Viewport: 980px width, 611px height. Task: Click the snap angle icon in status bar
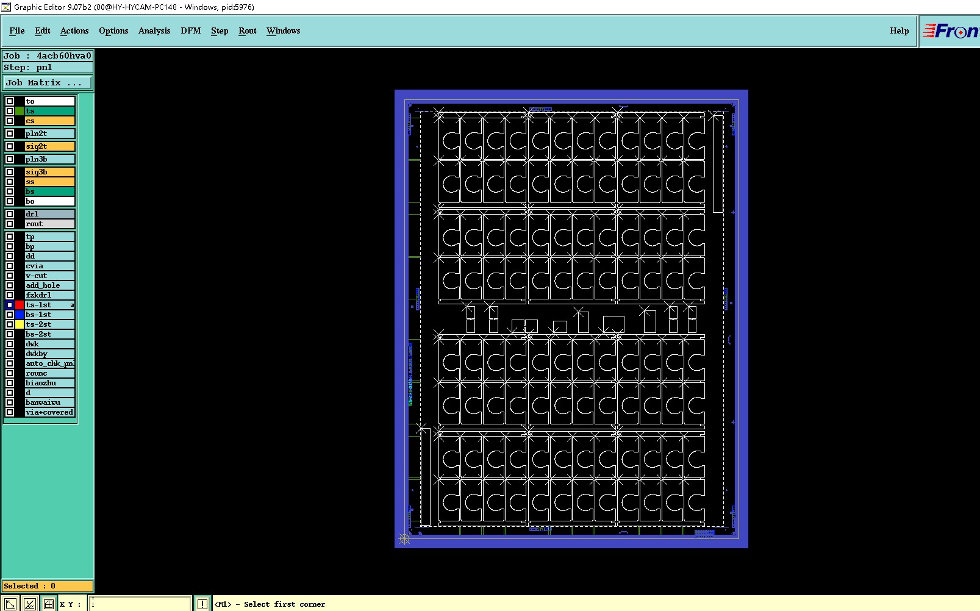tap(29, 604)
